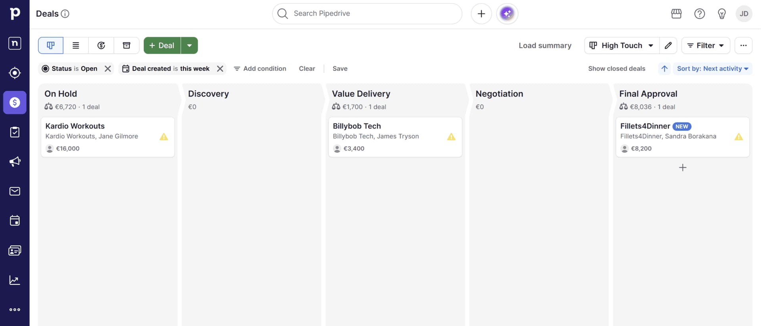Click Add condition
This screenshot has height=326, width=761.
point(260,69)
